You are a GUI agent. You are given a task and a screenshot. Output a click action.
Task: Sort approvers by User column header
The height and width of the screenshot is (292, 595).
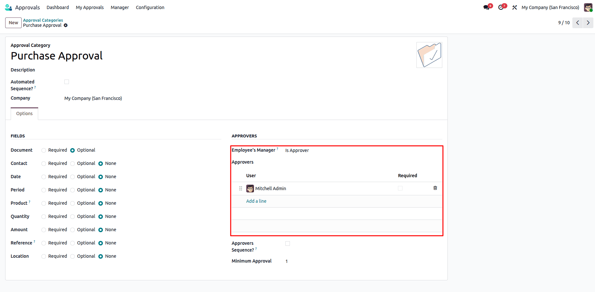(251, 176)
